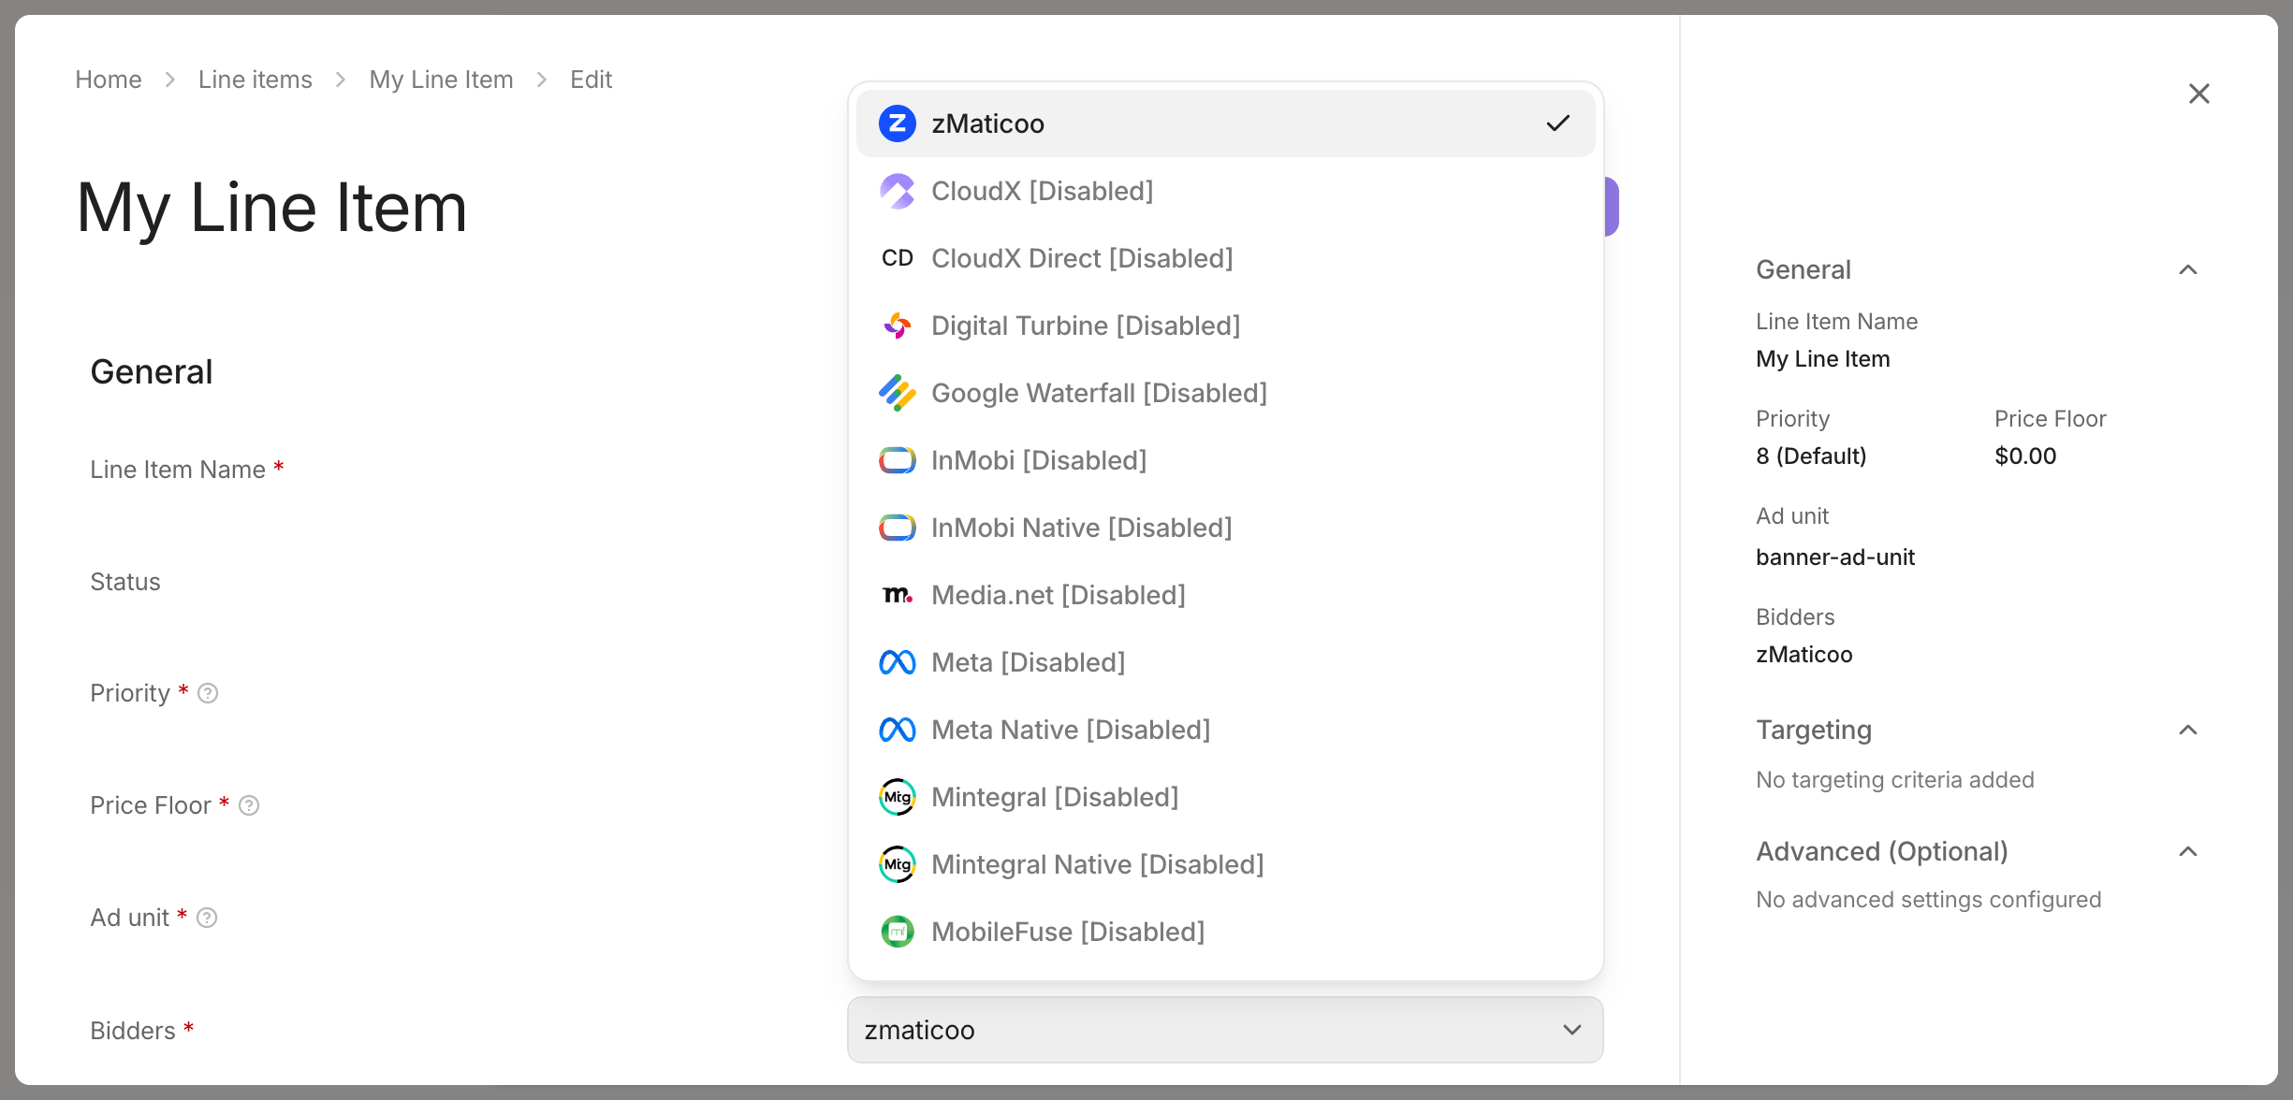The height and width of the screenshot is (1100, 2293).
Task: Click the CloudX logo icon
Action: [x=897, y=191]
